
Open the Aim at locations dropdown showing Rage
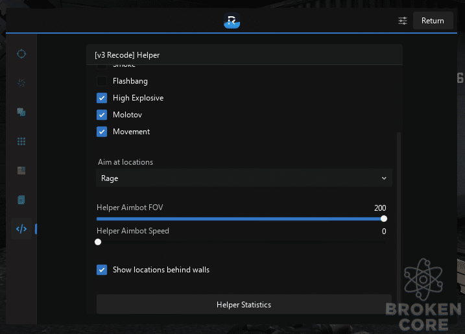pos(244,178)
